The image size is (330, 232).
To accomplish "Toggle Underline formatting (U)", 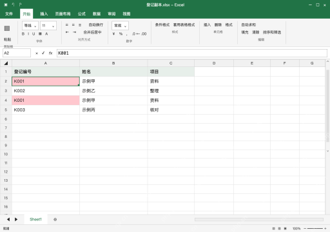I will (x=34, y=34).
